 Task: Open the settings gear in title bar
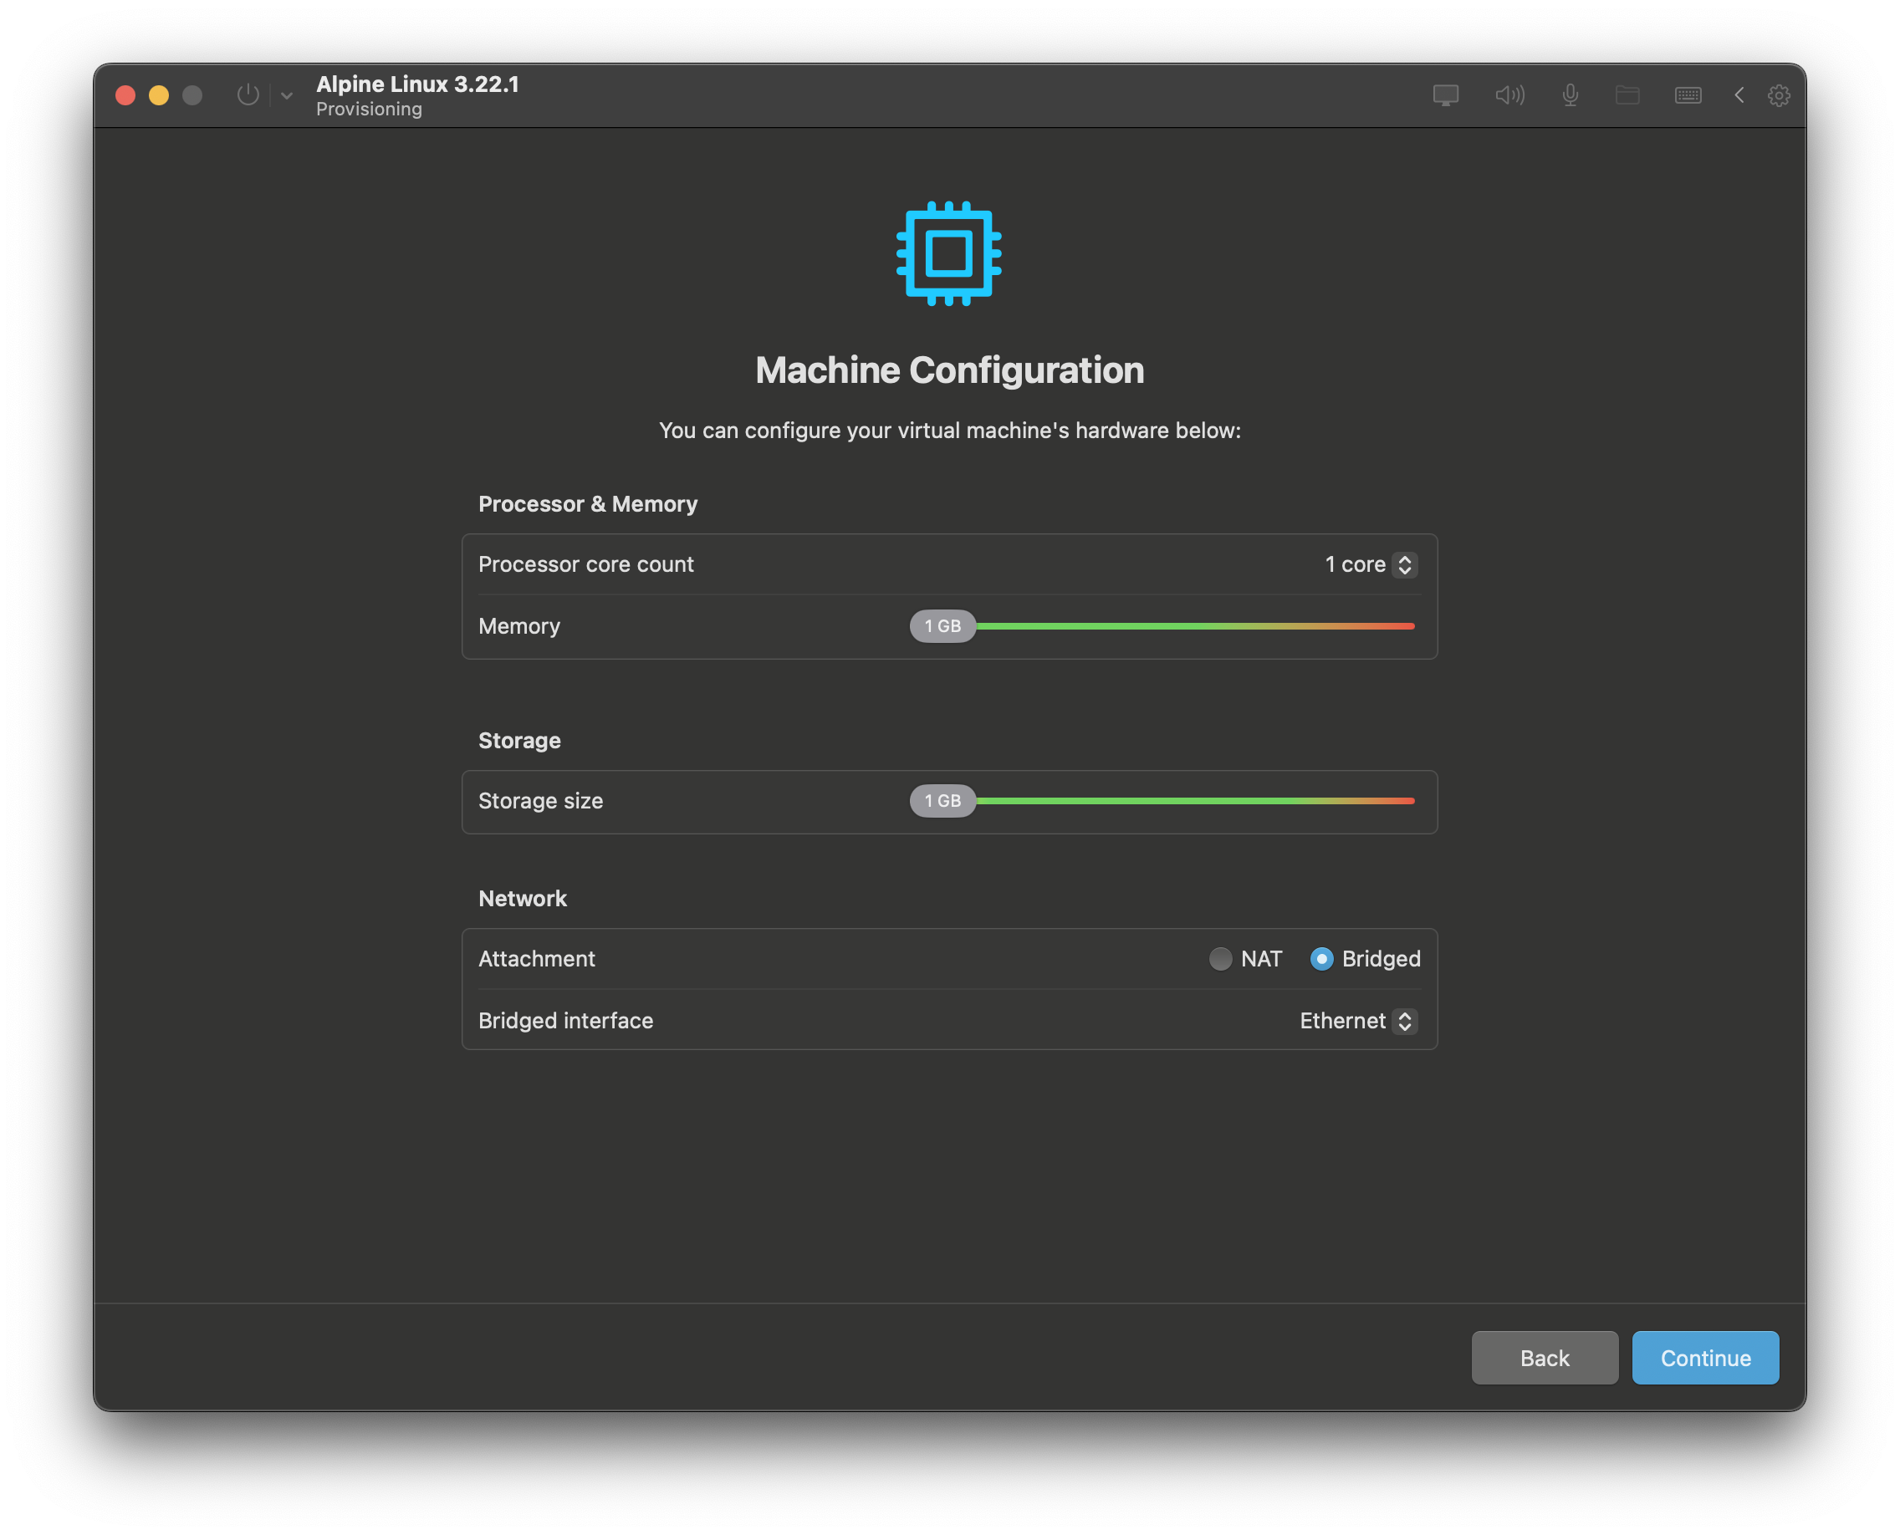point(1779,94)
